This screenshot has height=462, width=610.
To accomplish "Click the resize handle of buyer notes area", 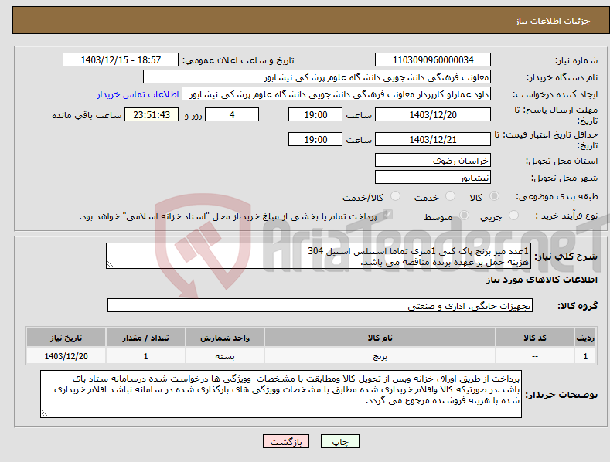I will coord(45,414).
